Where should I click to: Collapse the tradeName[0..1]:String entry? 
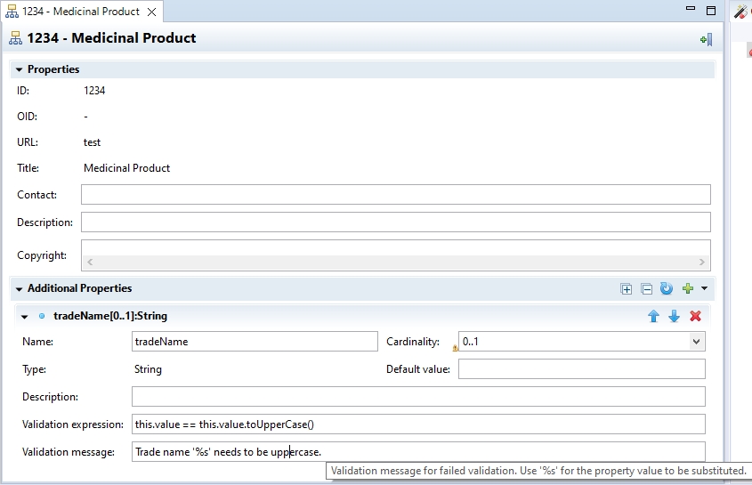[25, 316]
